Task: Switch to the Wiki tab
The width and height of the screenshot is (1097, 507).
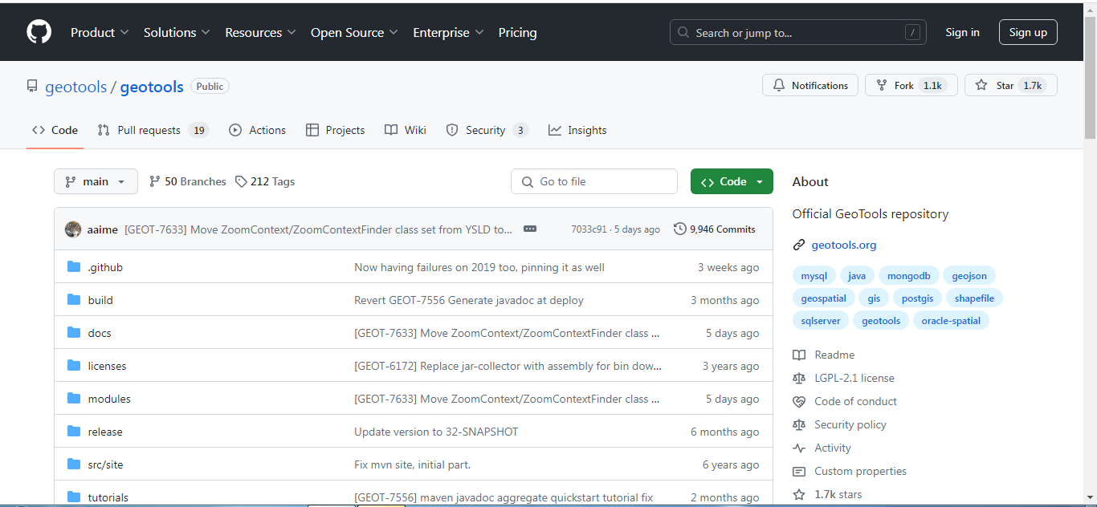Action: click(x=406, y=130)
